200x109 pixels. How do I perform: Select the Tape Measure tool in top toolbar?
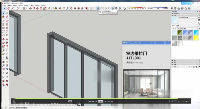49,8
